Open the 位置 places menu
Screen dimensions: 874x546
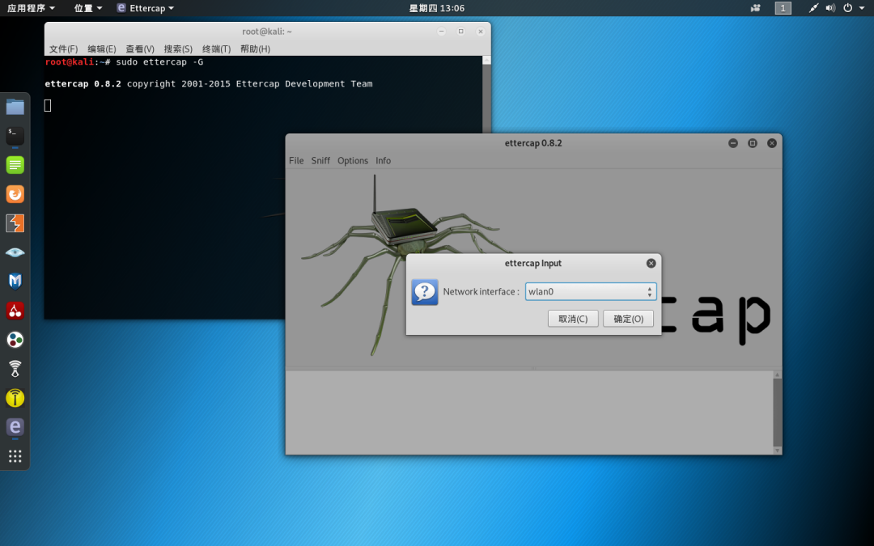[x=88, y=8]
